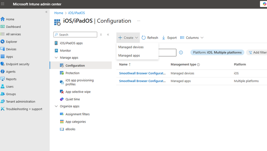Image resolution: width=267 pixels, height=151 pixels.
Task: Click the 'iOS' platform cell
Action: pyautogui.click(x=236, y=73)
